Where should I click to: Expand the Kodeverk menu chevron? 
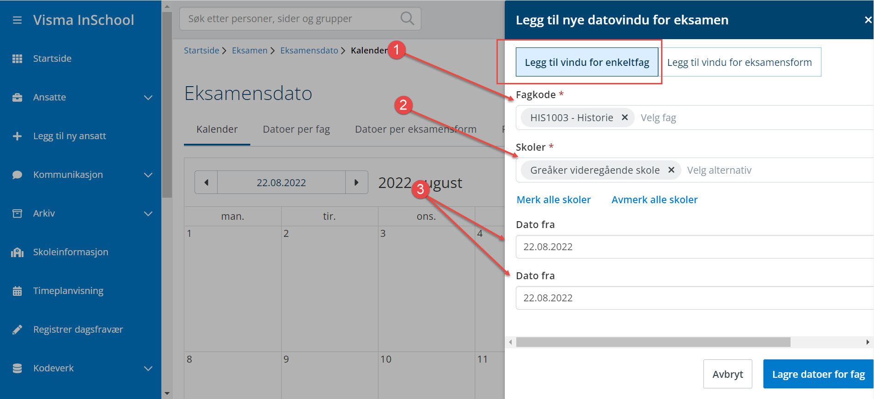click(x=148, y=368)
